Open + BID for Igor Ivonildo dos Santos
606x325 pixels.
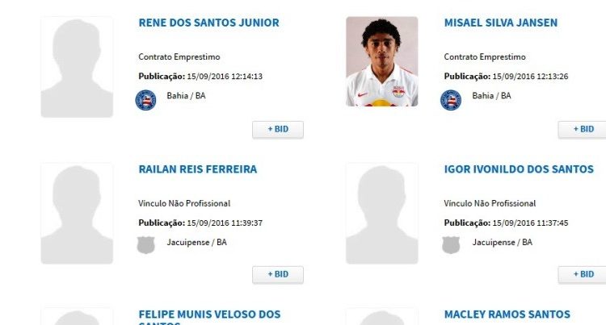(x=582, y=274)
